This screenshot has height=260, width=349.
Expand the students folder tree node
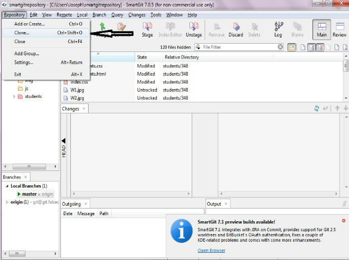tap(14, 96)
